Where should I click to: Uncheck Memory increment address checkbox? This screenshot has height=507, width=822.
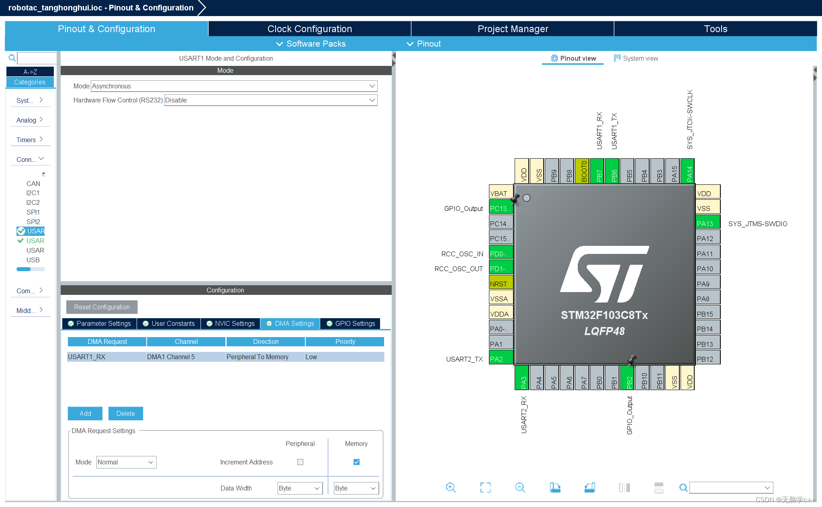pos(356,462)
